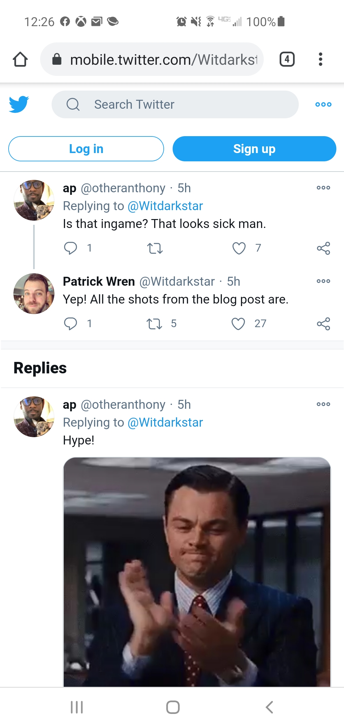Reply to ap's 'Is that ingame?' tweet
Image resolution: width=344 pixels, height=727 pixels.
[x=70, y=248]
